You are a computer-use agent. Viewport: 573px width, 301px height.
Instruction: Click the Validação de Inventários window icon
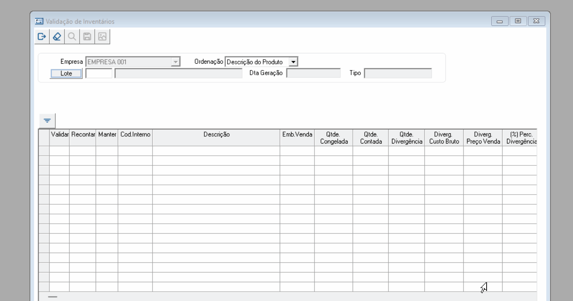tap(39, 21)
